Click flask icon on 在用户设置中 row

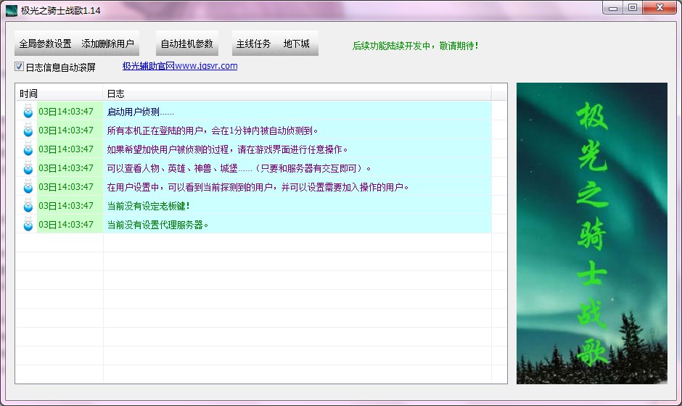(28, 186)
